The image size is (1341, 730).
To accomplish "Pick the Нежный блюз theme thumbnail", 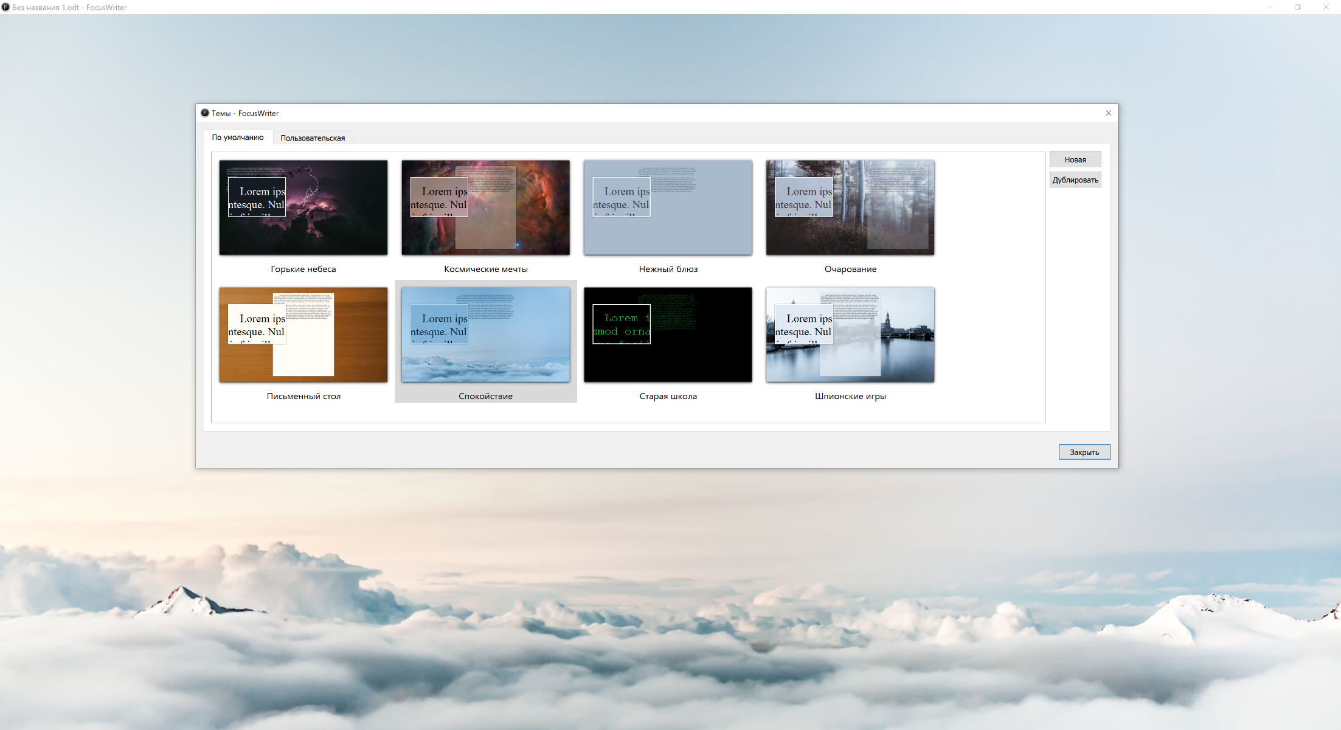I will tap(668, 207).
